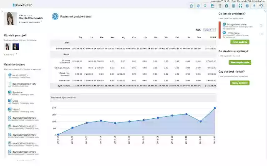Click the search magnifier icon
The image size is (267, 166).
pyautogui.click(x=206, y=6)
